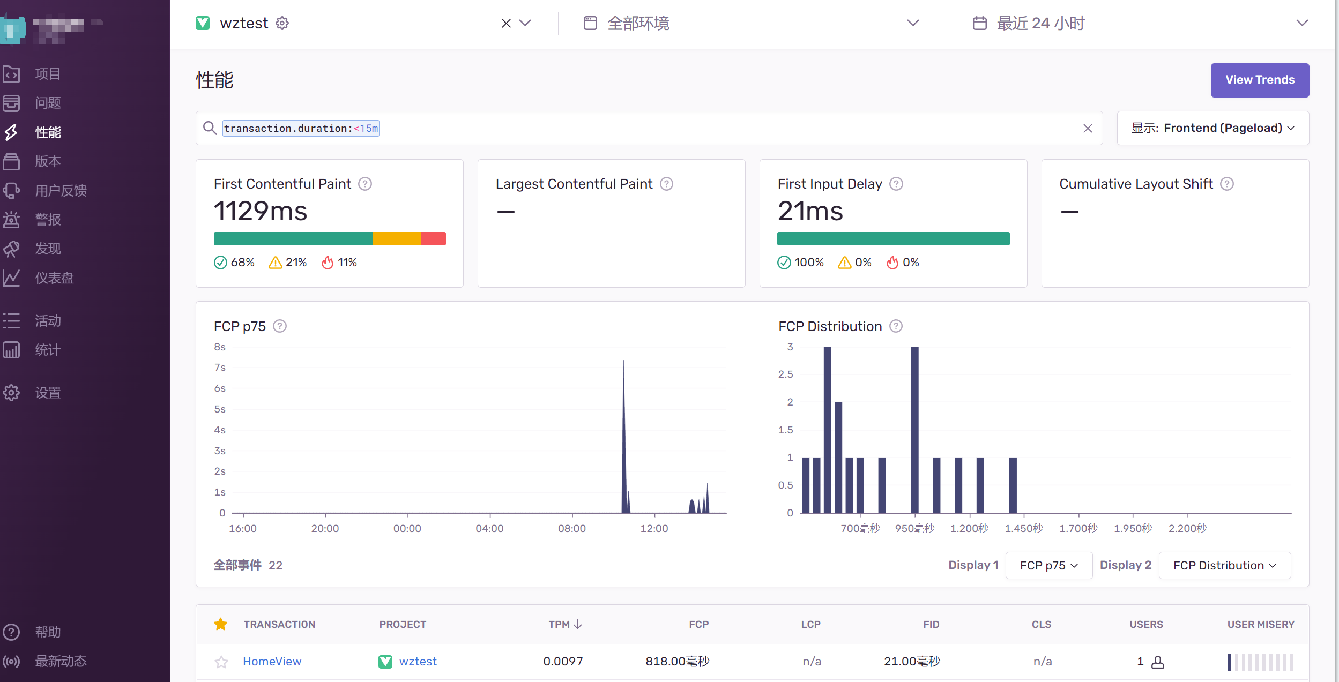
Task: Show help tooltip for FCP p75 chart
Action: [280, 326]
